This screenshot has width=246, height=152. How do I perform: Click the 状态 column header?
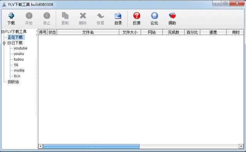(x=52, y=32)
